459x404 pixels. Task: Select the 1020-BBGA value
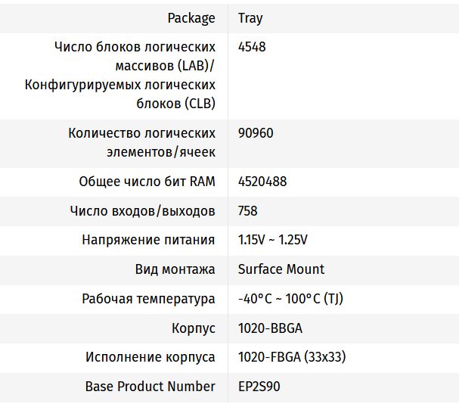click(x=270, y=328)
